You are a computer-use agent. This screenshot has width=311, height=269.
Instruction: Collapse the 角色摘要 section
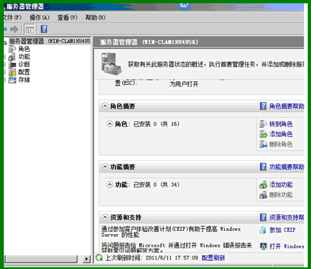pyautogui.click(x=105, y=106)
